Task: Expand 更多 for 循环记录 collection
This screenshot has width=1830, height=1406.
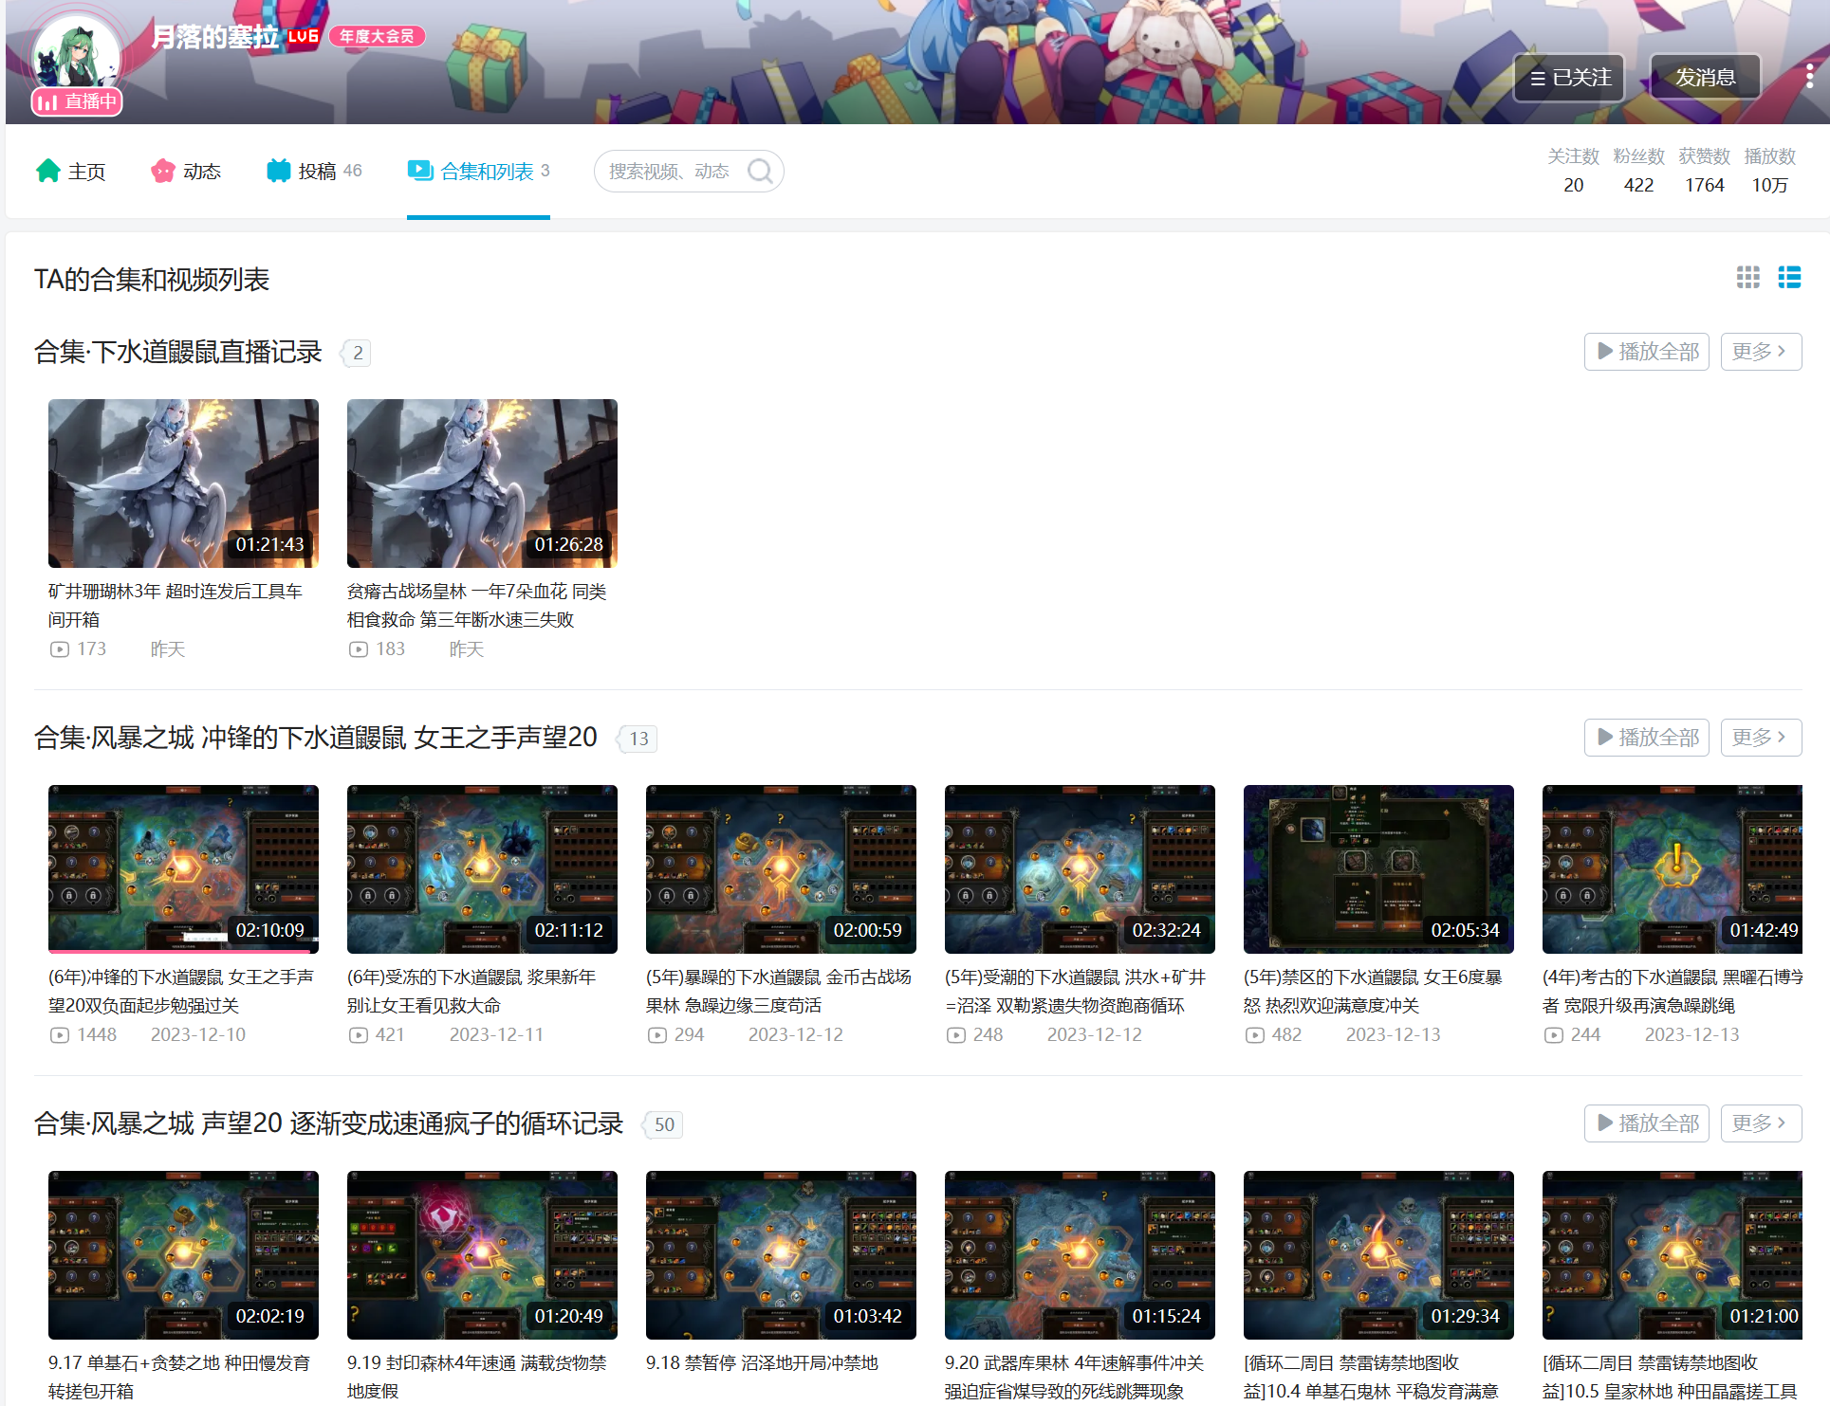Action: (1760, 1123)
